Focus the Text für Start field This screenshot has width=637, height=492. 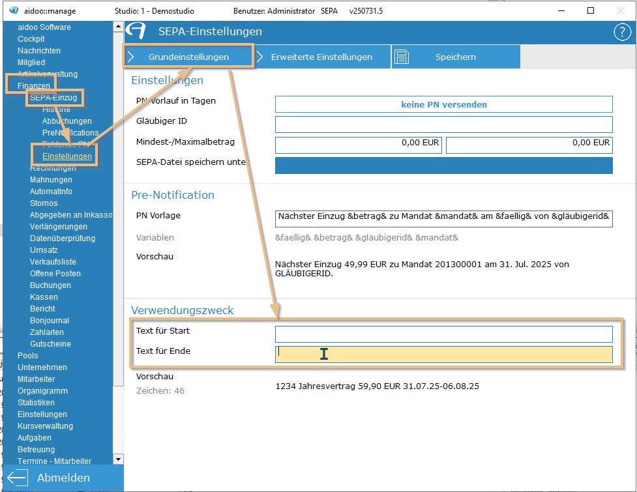pyautogui.click(x=443, y=334)
